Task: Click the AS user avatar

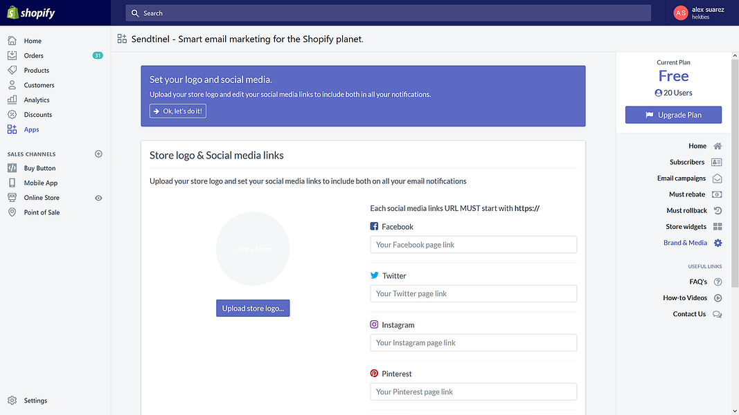Action: pyautogui.click(x=681, y=13)
